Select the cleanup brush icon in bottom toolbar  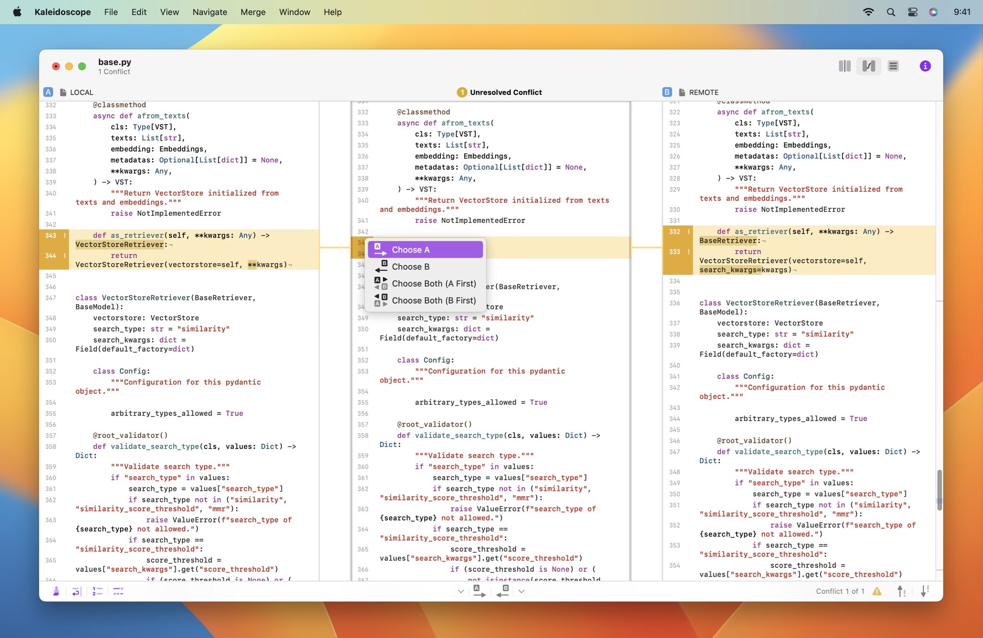click(x=56, y=591)
